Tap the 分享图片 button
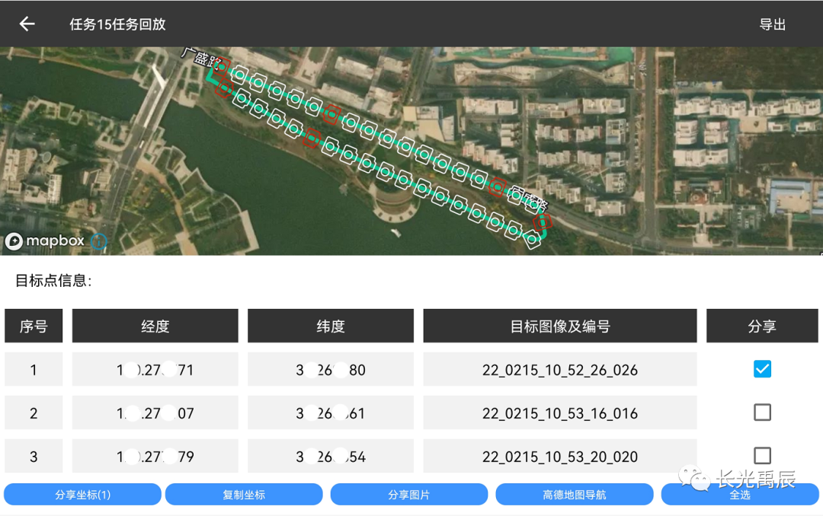The width and height of the screenshot is (823, 516). click(409, 495)
